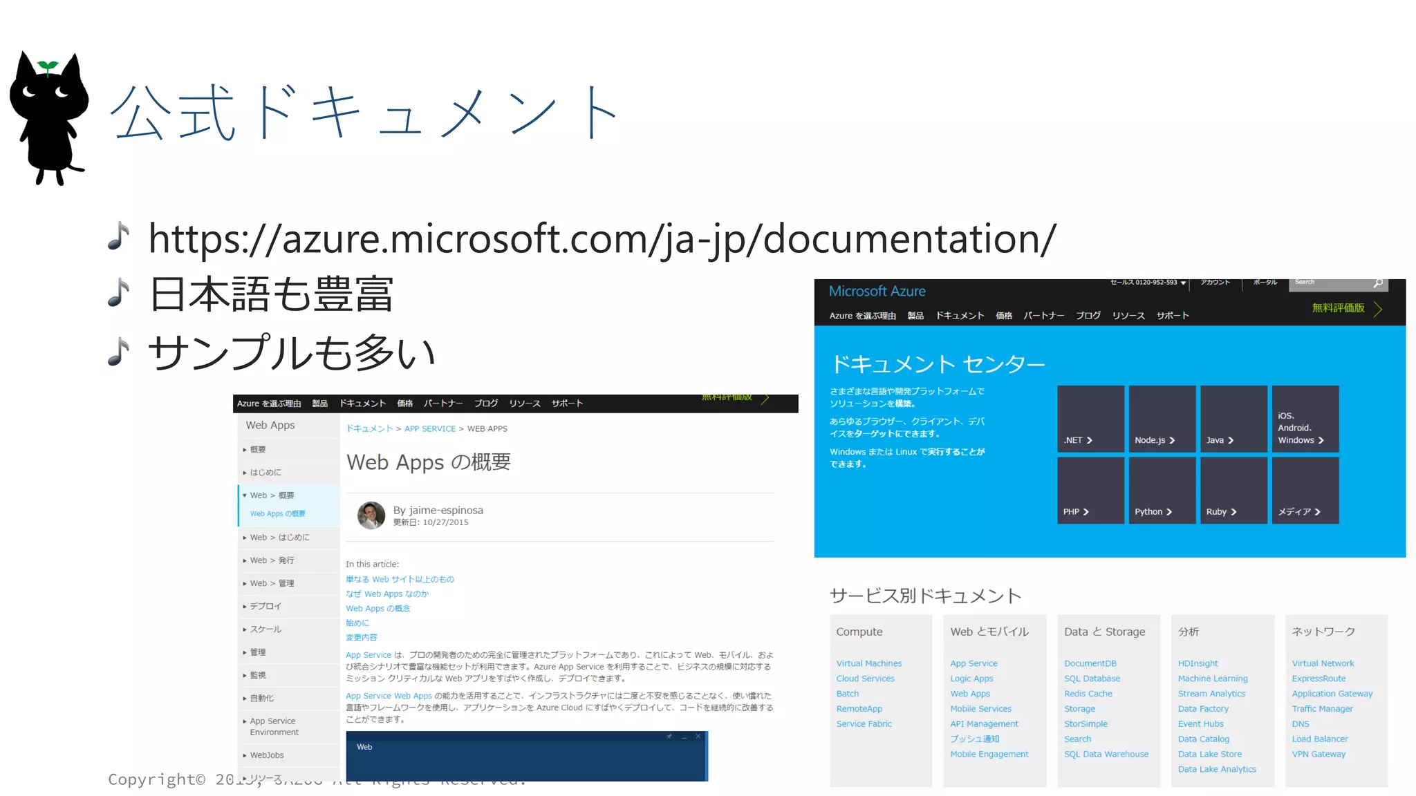Screen dimensions: 1416x796
Task: Click App Service Web Apps inline link
Action: (389, 696)
